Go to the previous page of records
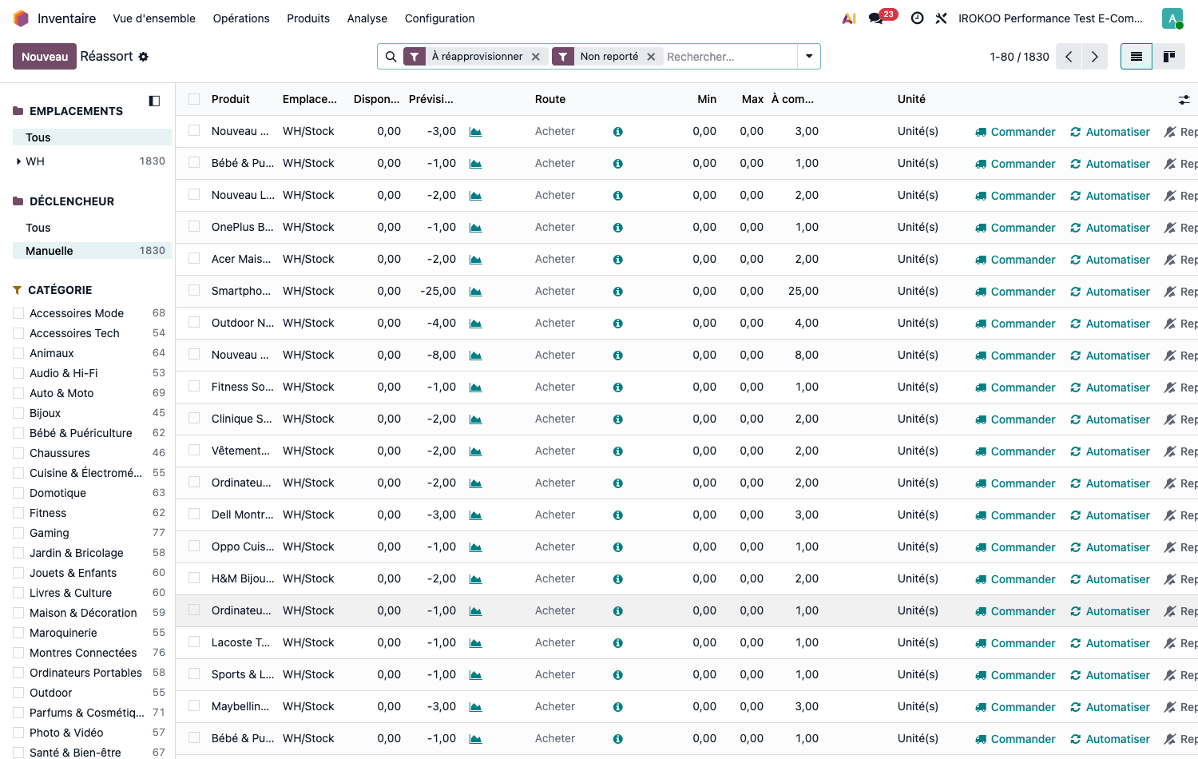 (1069, 57)
